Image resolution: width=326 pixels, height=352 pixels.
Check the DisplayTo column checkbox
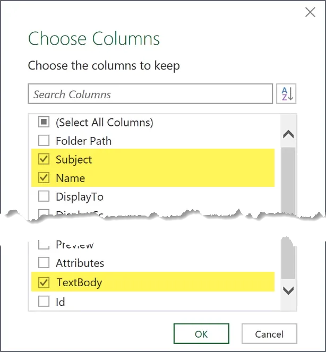pyautogui.click(x=44, y=197)
